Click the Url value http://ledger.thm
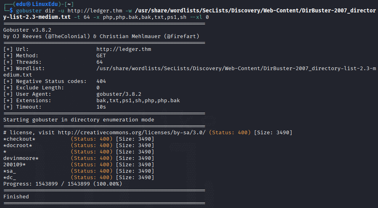The height and width of the screenshot is (208, 378). click(x=124, y=49)
